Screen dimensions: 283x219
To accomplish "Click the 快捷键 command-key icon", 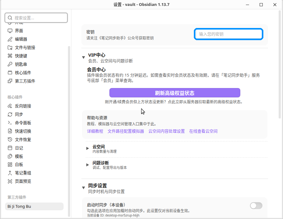I will [x=10, y=56].
